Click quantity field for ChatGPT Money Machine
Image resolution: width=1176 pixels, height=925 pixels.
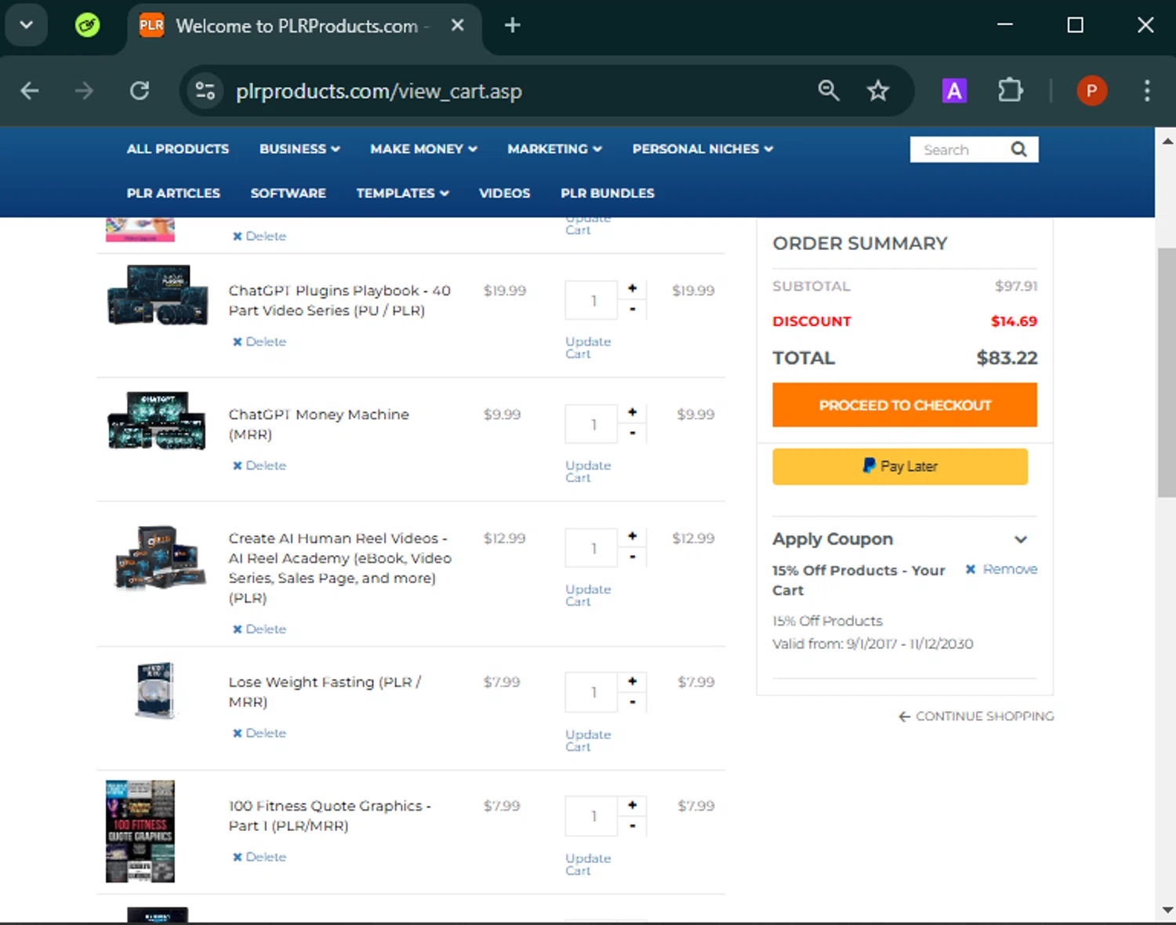coord(592,424)
